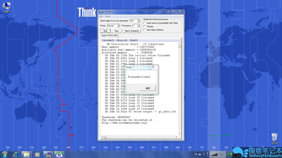This screenshot has width=282, height=158.
Task: Tick the Themes checkbox
Action: [x=145, y=26]
